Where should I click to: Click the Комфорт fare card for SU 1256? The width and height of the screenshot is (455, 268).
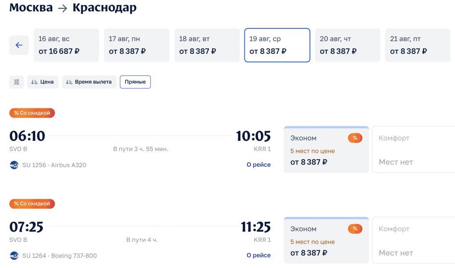(x=413, y=150)
